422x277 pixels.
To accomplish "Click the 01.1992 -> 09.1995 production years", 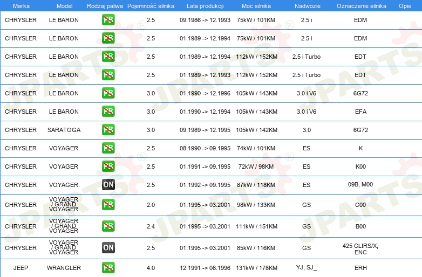I will coord(205,185).
